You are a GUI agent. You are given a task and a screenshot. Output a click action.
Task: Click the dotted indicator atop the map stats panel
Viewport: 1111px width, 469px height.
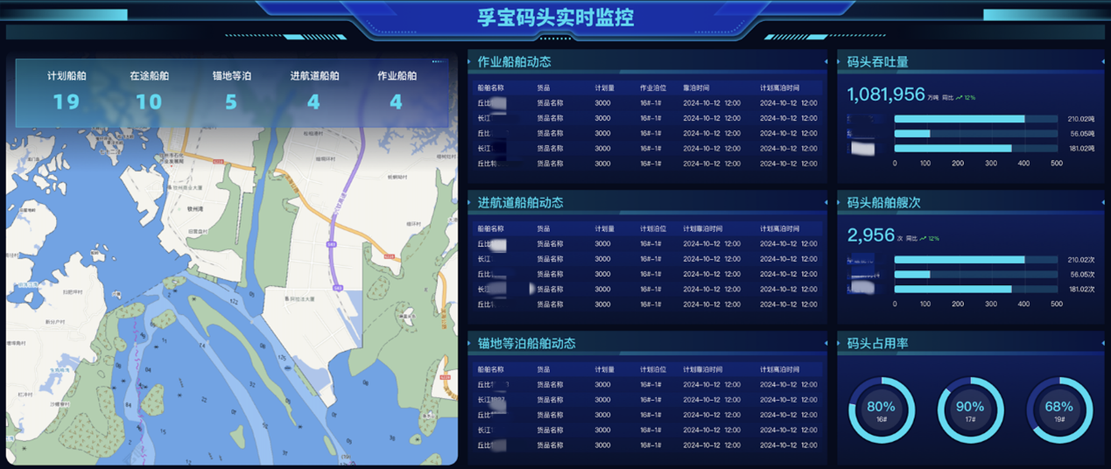coord(437,61)
